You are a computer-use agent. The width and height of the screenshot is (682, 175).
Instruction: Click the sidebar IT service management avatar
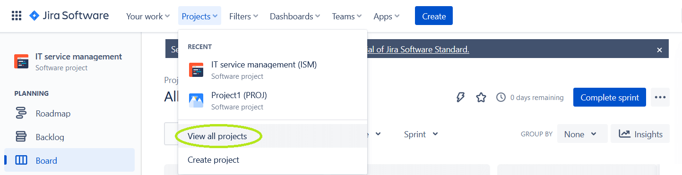point(21,62)
